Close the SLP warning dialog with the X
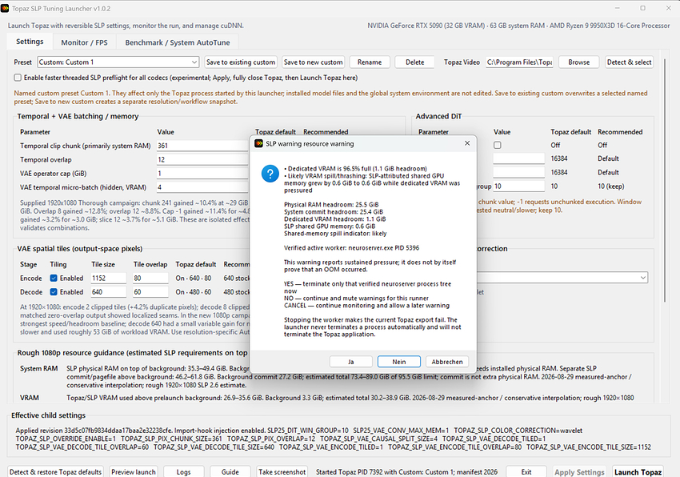 pyautogui.click(x=467, y=143)
